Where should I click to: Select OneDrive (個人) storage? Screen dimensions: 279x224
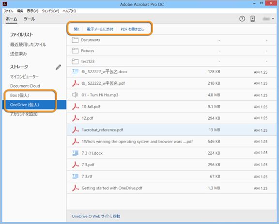click(34, 105)
